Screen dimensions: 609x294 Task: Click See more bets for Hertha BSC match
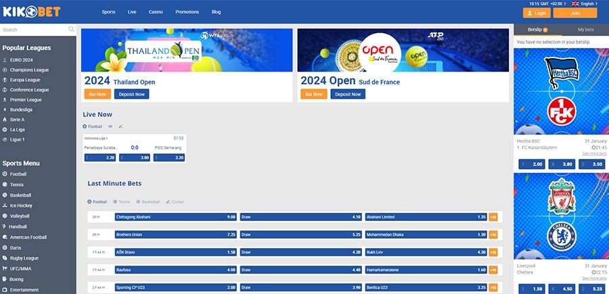594,153
